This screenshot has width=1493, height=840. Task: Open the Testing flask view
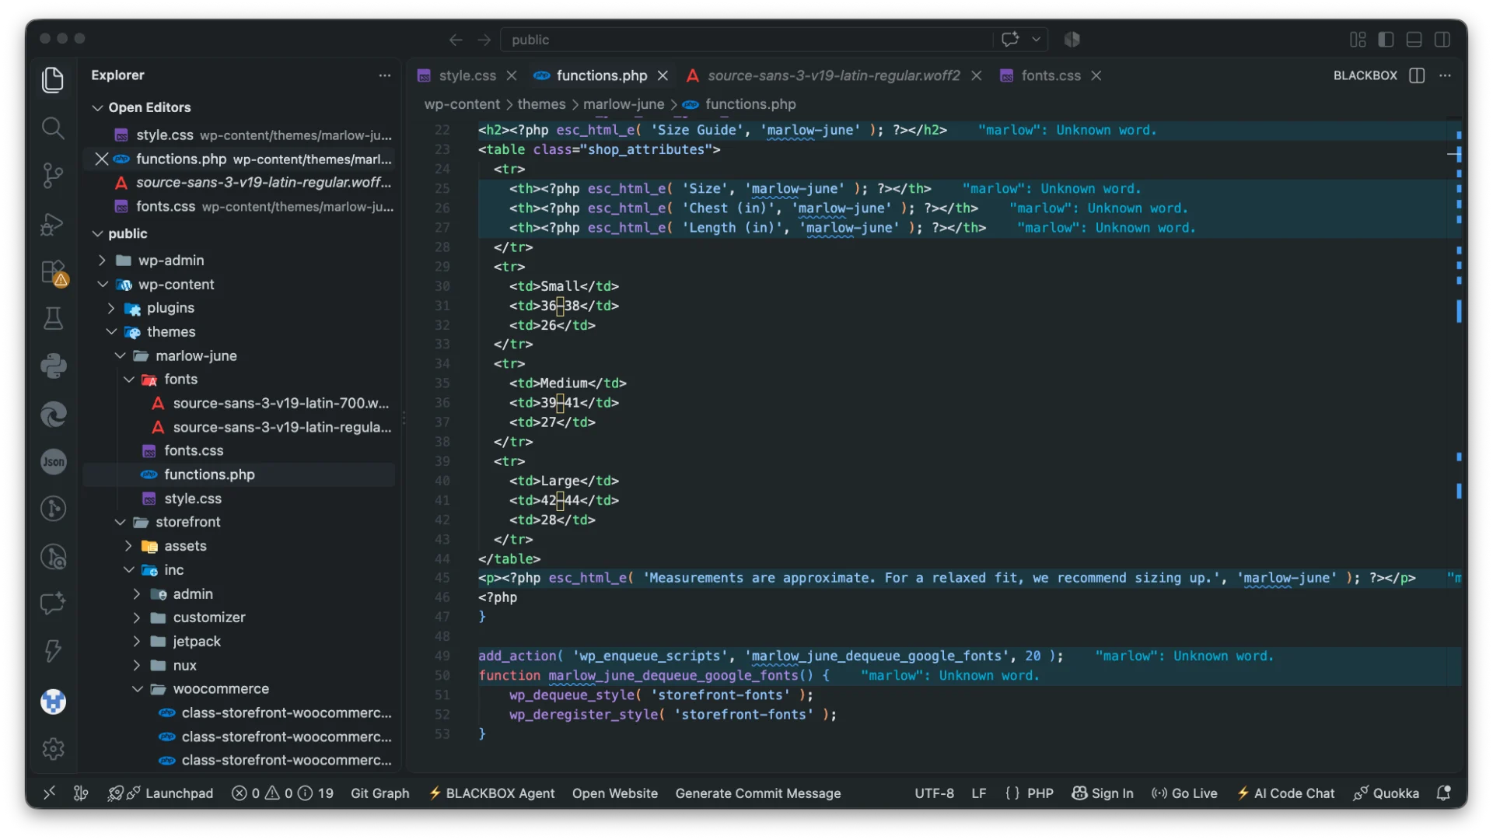point(53,319)
